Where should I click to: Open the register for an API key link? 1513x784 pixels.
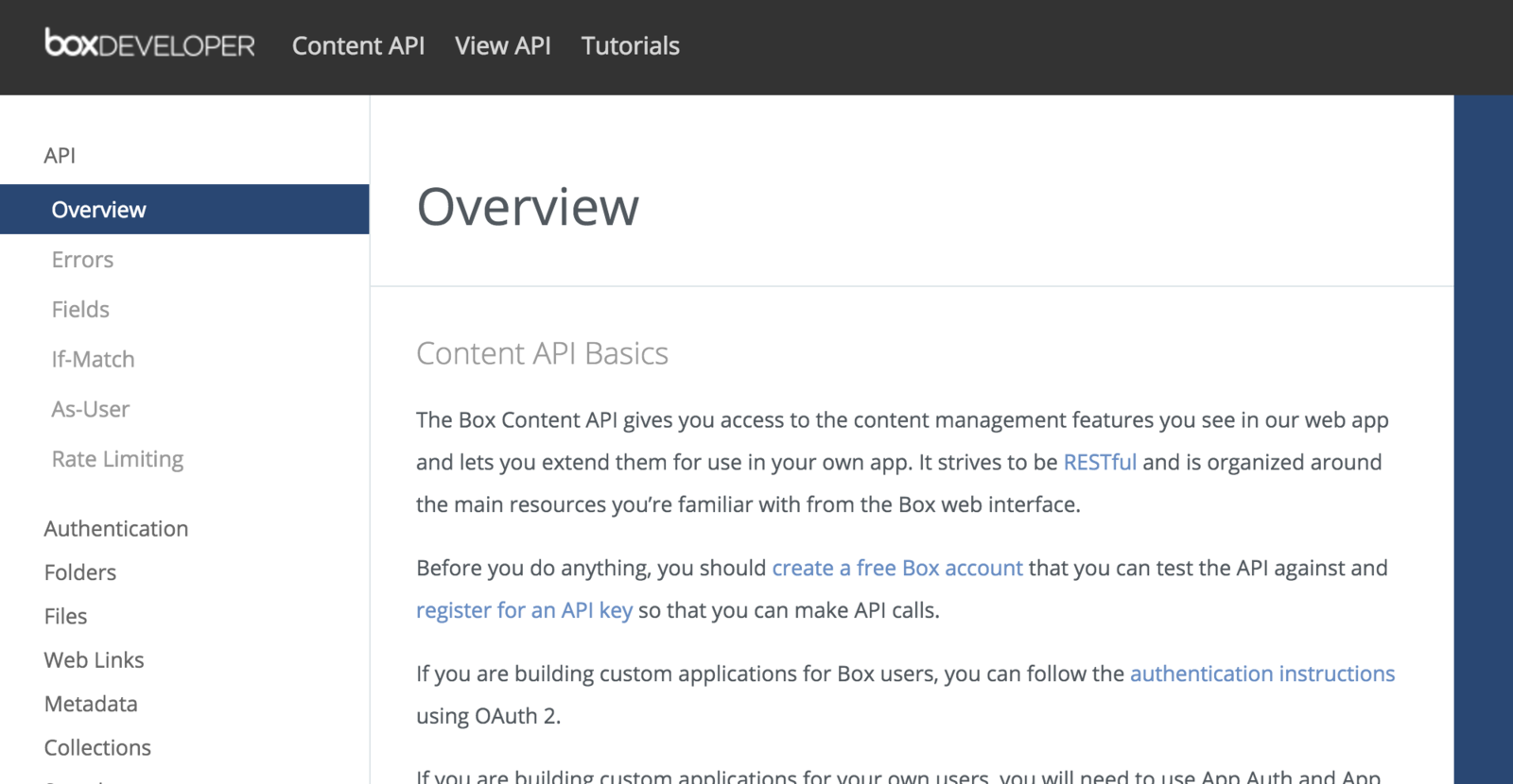[x=524, y=610]
